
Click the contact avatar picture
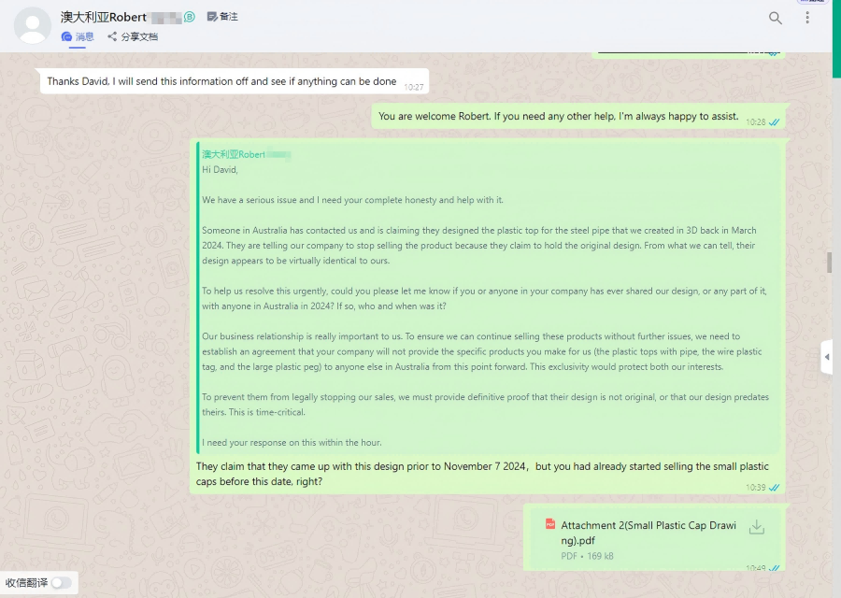[x=32, y=25]
